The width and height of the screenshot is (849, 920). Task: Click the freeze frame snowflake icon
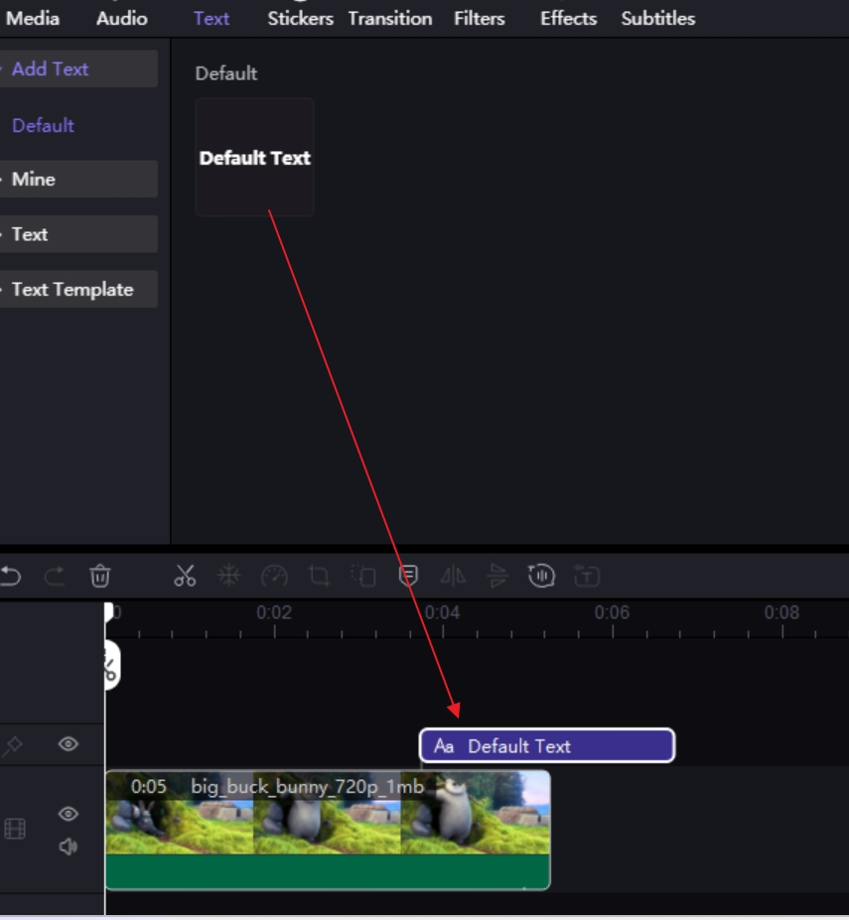click(230, 574)
